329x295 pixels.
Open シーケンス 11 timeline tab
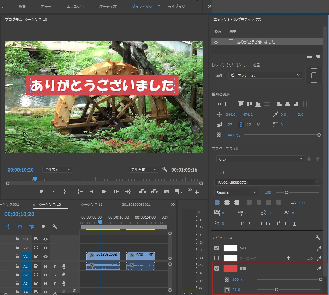tap(92, 204)
